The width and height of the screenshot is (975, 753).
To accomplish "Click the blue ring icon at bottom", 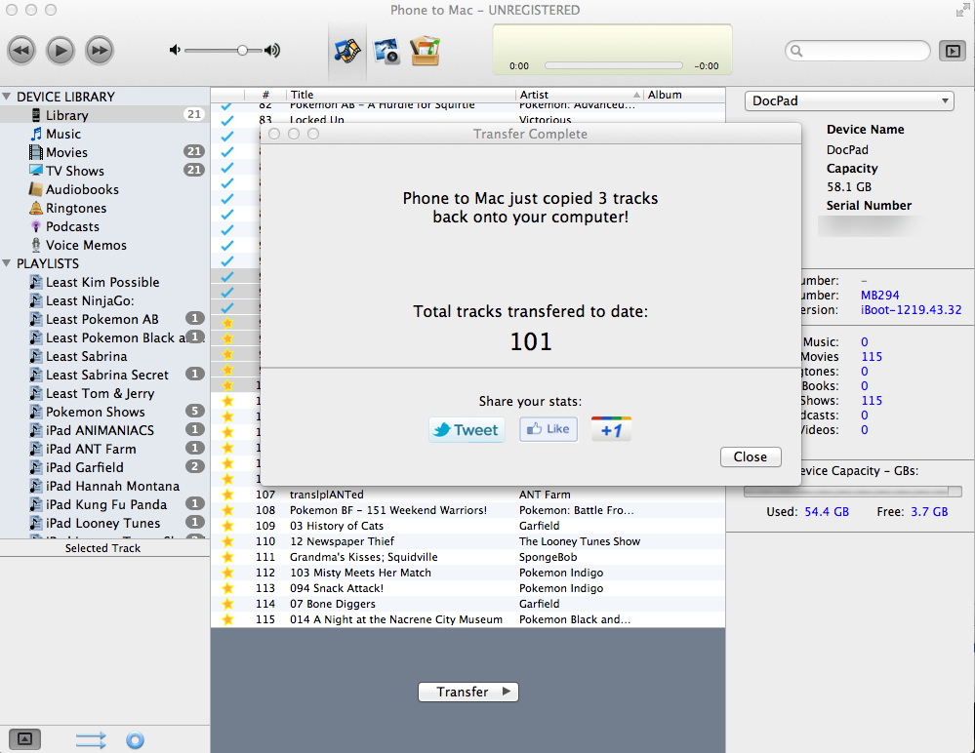I will click(136, 740).
